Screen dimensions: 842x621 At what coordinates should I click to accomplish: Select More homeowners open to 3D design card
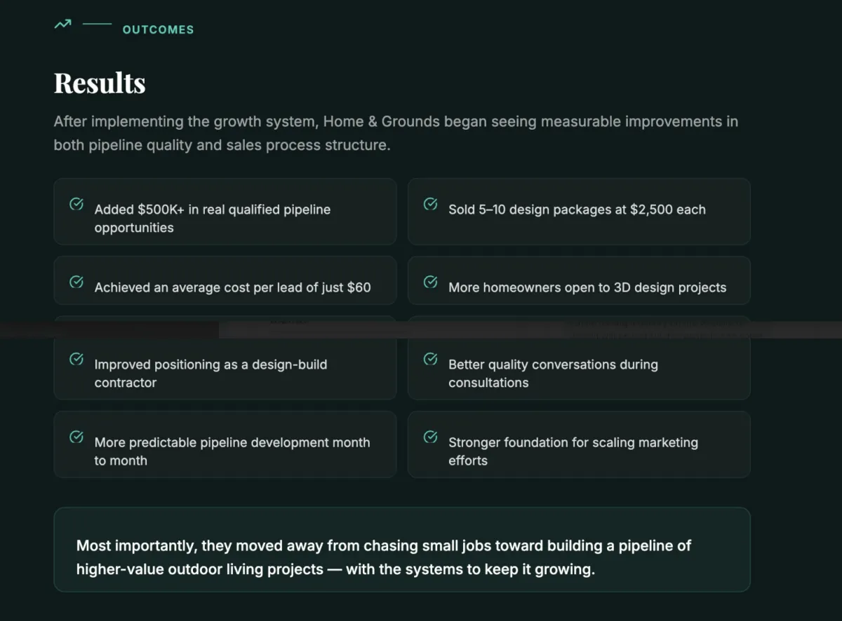pos(579,280)
